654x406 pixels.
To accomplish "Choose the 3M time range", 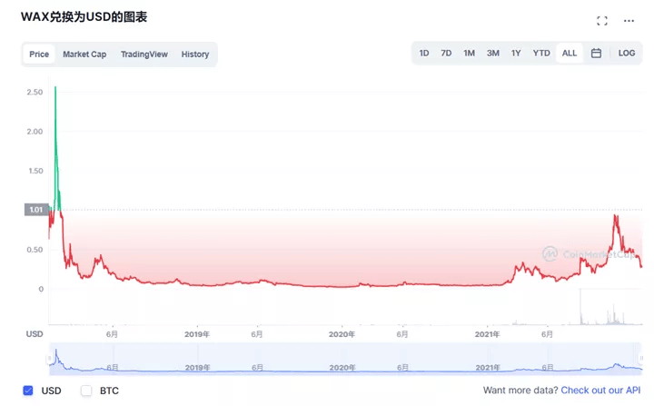I will point(492,54).
